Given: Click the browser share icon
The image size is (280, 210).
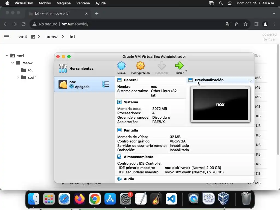Looking at the screenshot, I should coord(237,24).
